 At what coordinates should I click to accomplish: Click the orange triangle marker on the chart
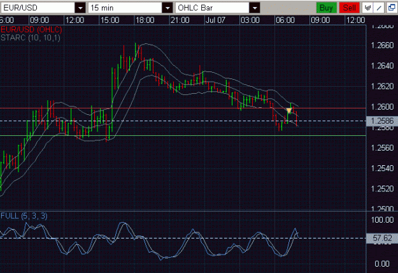click(x=289, y=110)
